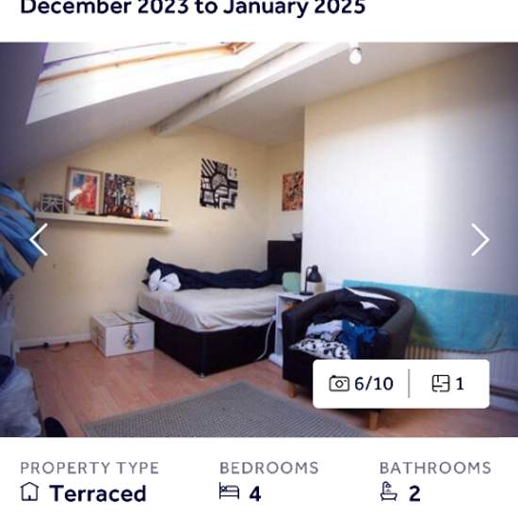Click the house icon beside Terraced
Viewport: 518px width, 518px height.
click(x=30, y=492)
